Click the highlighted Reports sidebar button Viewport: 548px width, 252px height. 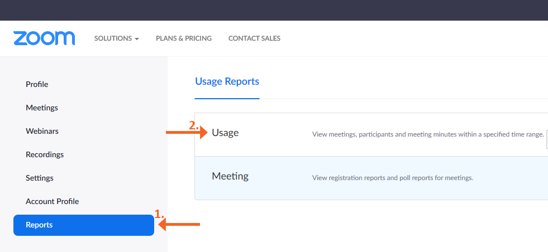coord(84,225)
